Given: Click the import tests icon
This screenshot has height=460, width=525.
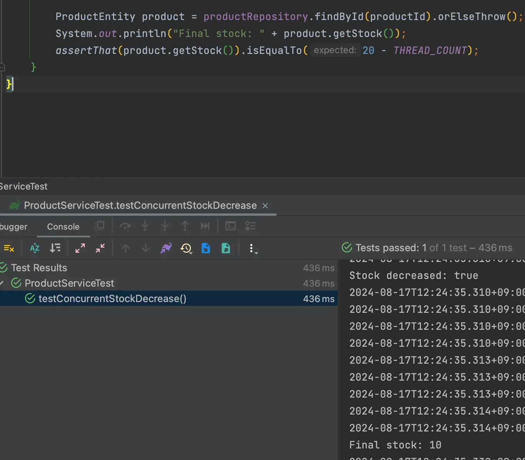Looking at the screenshot, I should pyautogui.click(x=206, y=248).
